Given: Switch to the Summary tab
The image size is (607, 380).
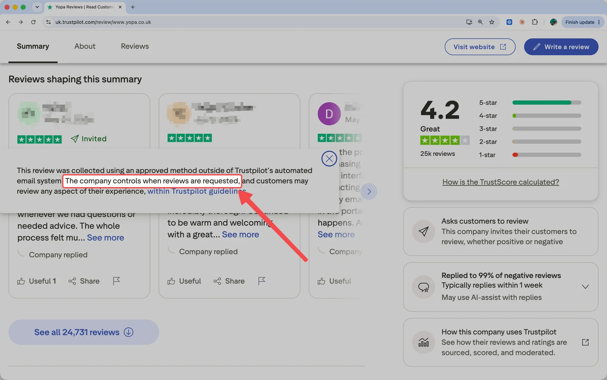Looking at the screenshot, I should [x=33, y=46].
